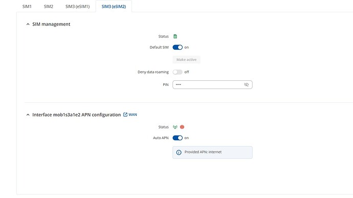The image size is (353, 198).
Task: Switch to the SIM1 tab
Action: point(27,7)
